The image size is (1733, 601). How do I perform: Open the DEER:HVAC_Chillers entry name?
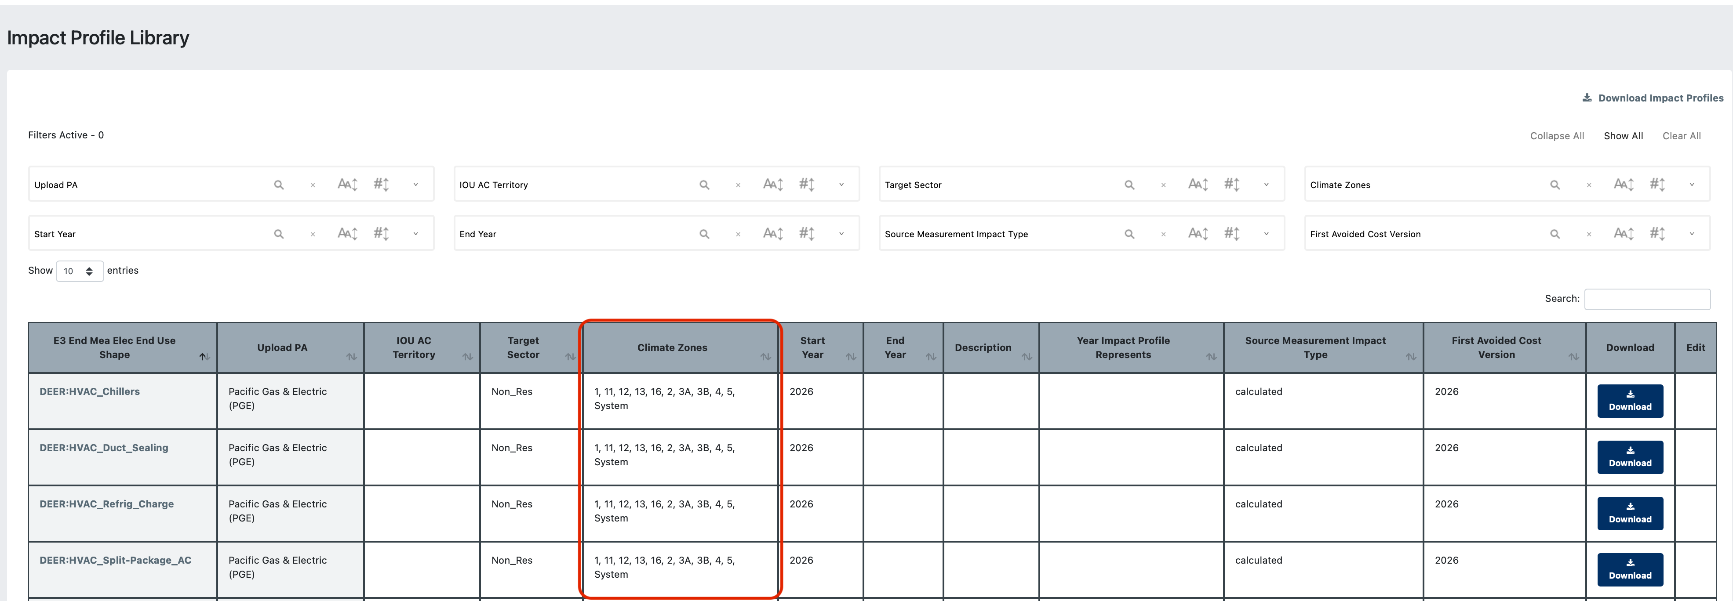[x=90, y=392]
